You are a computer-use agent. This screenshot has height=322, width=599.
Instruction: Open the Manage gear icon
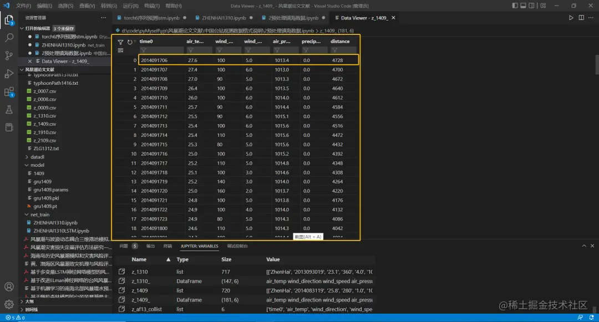coord(9,304)
